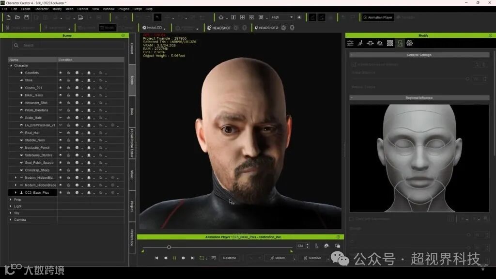Hide the CC3_Base_Plus character eye icon
This screenshot has height=279, width=496.
tap(61, 193)
